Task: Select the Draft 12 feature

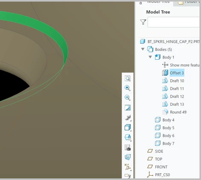Action: click(177, 96)
